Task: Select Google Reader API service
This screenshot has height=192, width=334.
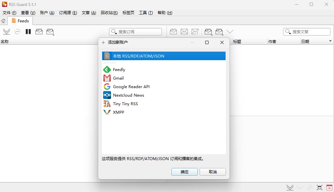Action: pos(164,86)
